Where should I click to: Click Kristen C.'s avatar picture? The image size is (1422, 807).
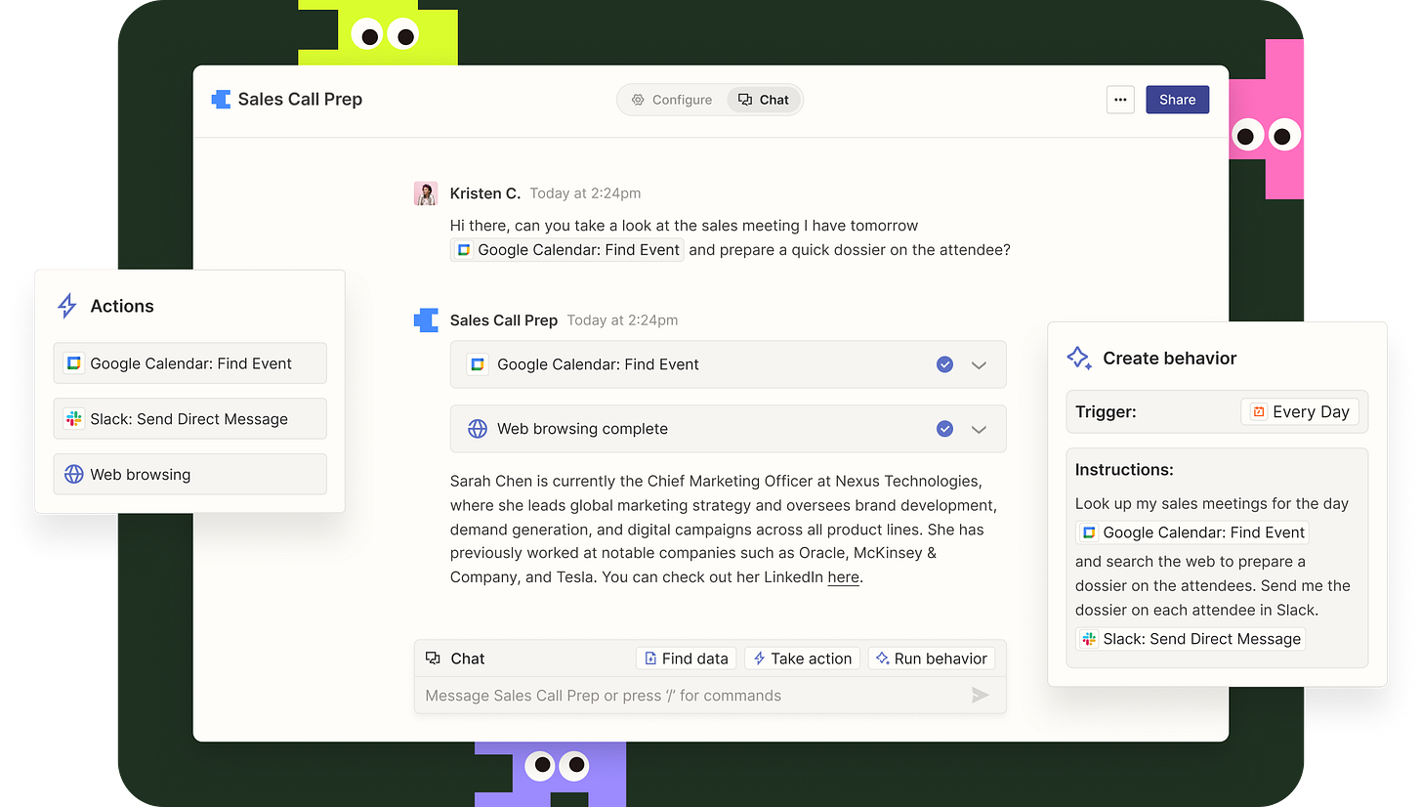(426, 193)
